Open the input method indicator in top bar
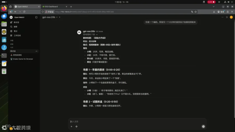The height and width of the screenshot is (132, 235). [219, 2]
